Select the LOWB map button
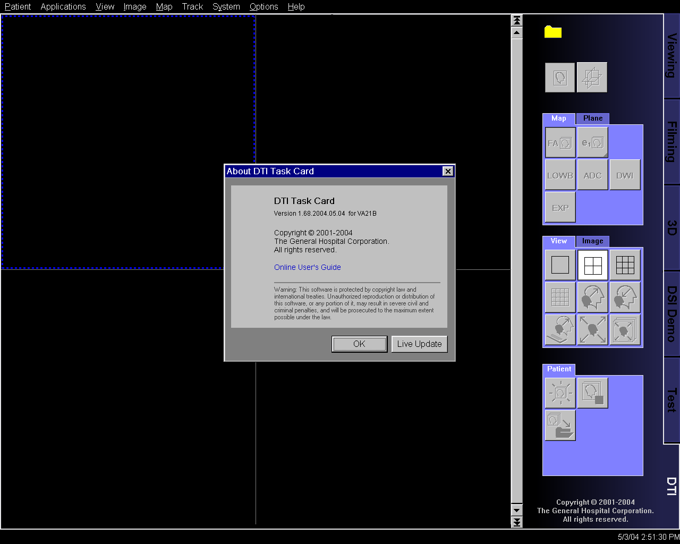This screenshot has width=680, height=544. (560, 175)
